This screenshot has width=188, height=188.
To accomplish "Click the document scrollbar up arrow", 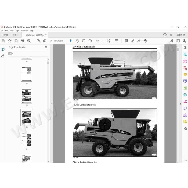I will click(x=178, y=46).
